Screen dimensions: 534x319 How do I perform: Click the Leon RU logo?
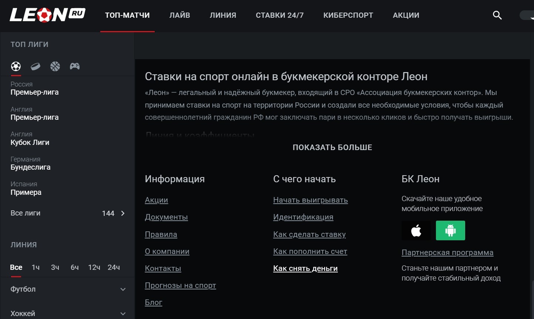coord(47,15)
